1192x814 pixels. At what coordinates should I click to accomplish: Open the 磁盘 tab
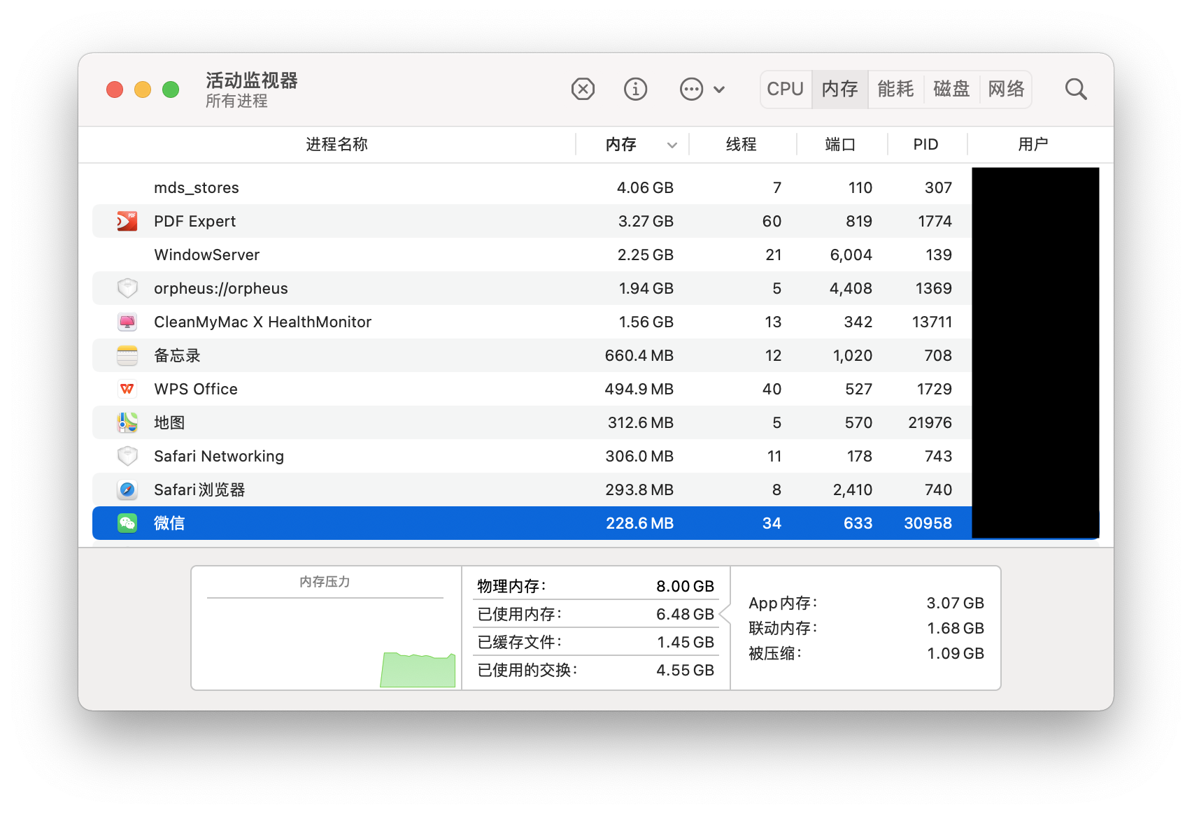[951, 90]
